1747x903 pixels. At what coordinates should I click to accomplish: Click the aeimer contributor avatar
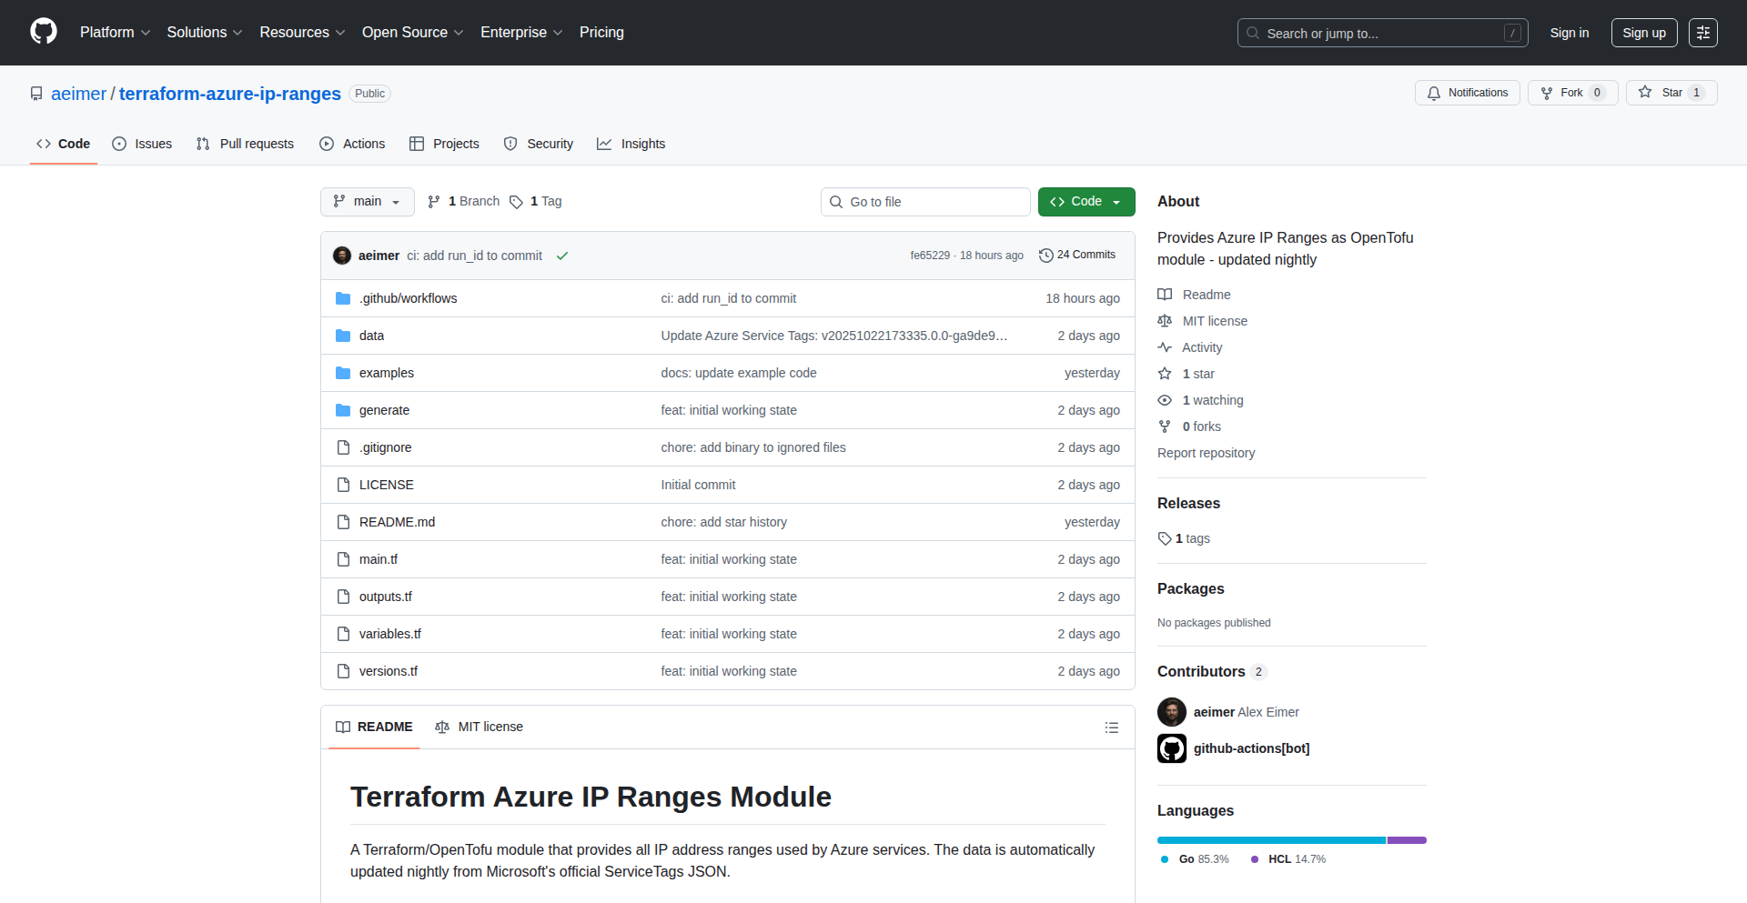[x=1171, y=712]
